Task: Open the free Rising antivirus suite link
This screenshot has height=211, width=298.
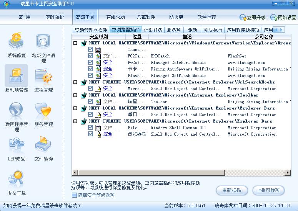Action: coord(42,206)
